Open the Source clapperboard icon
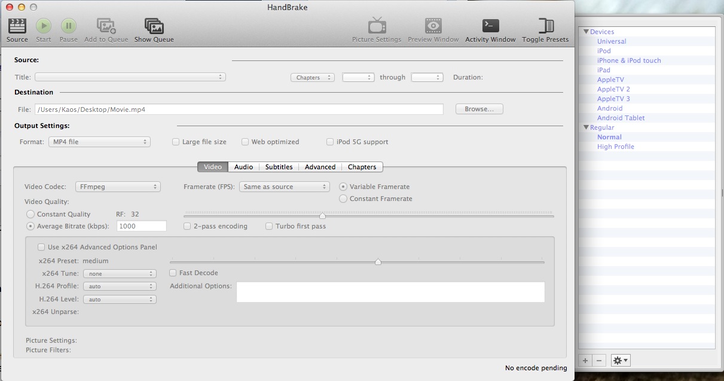 click(x=17, y=26)
